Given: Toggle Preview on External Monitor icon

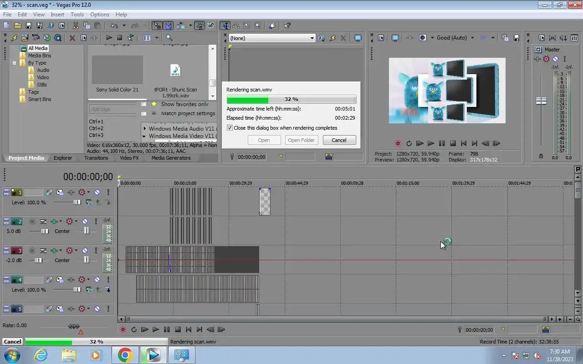Looking at the screenshot, I should tap(395, 38).
